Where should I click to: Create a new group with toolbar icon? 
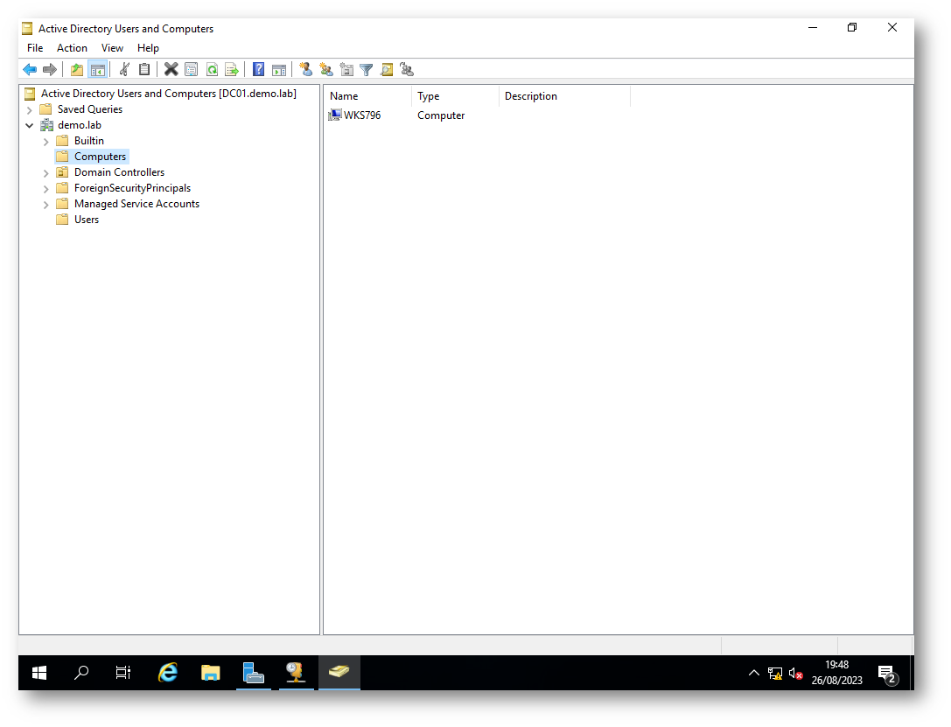[x=326, y=70]
